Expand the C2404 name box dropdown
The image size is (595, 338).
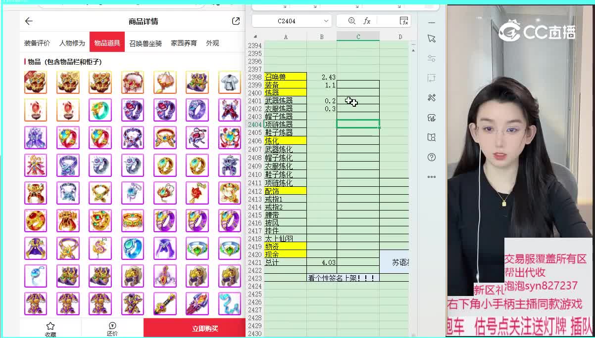(326, 21)
